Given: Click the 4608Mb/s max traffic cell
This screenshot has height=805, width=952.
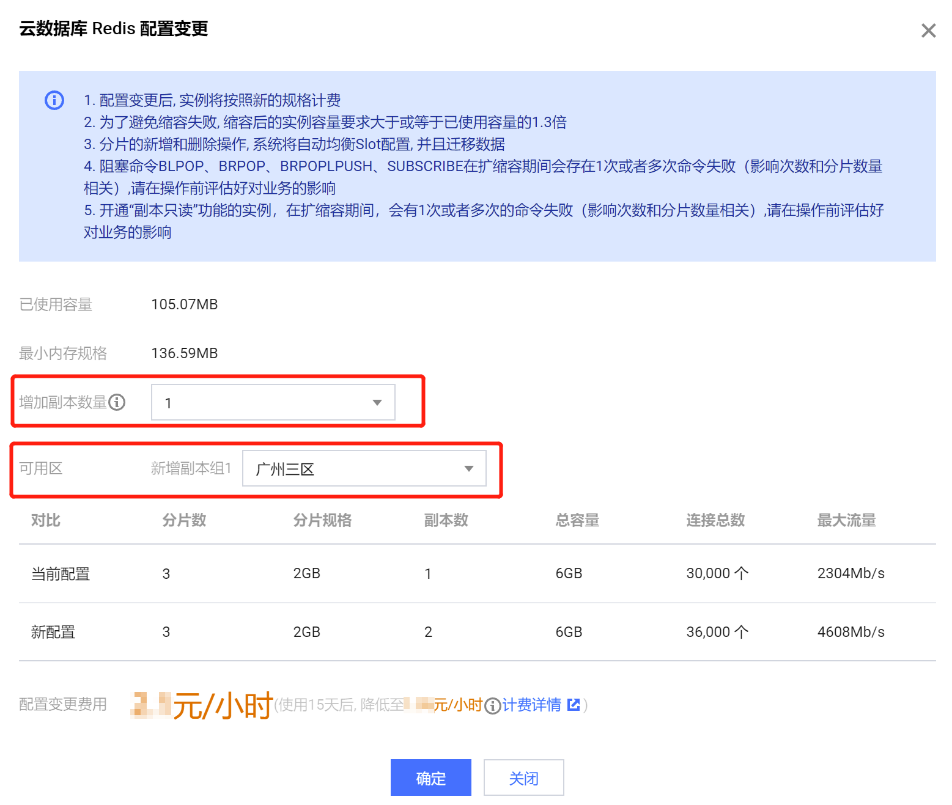Looking at the screenshot, I should pyautogui.click(x=851, y=632).
